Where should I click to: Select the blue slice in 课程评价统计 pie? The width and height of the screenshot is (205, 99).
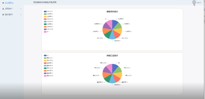[x=115, y=24]
